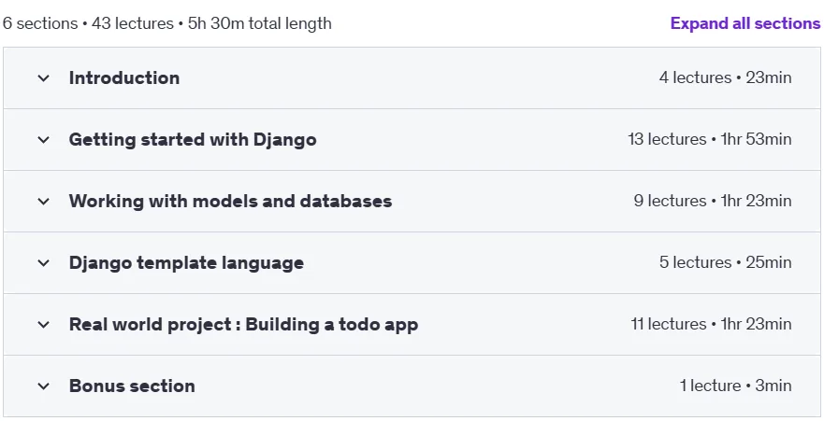The width and height of the screenshot is (824, 421).
Task: Expand the Getting started with Django heading
Action: (193, 140)
